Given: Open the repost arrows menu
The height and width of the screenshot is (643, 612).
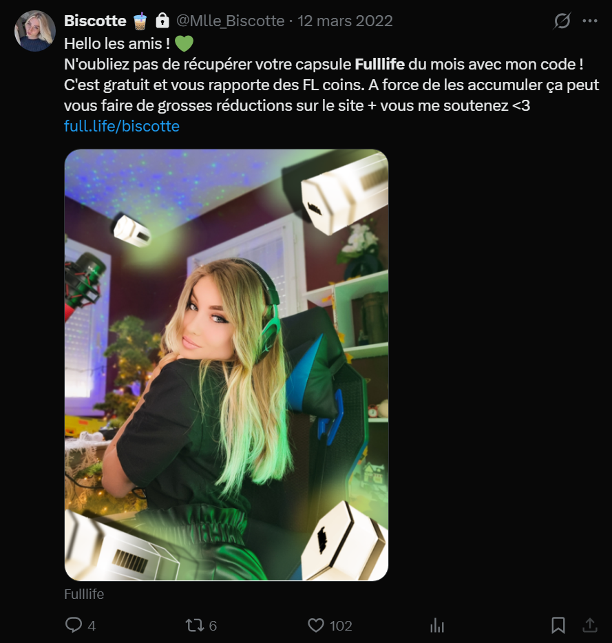Looking at the screenshot, I should click(x=195, y=625).
